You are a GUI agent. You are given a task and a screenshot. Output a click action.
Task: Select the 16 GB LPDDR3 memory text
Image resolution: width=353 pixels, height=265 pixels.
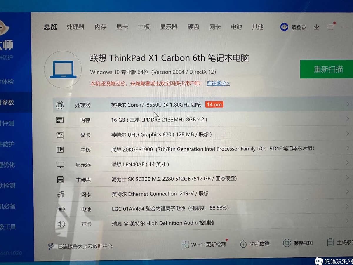pos(159,120)
